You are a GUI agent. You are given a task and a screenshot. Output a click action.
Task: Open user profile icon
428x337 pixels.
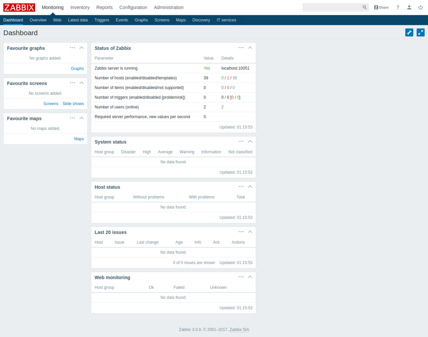pos(409,8)
